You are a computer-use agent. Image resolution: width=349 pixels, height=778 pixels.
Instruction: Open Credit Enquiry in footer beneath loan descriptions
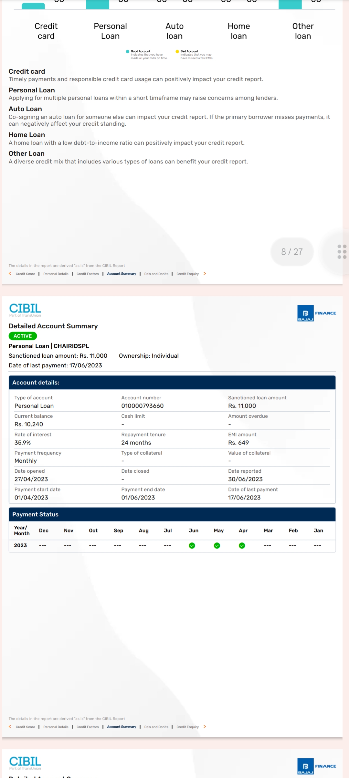(x=187, y=274)
